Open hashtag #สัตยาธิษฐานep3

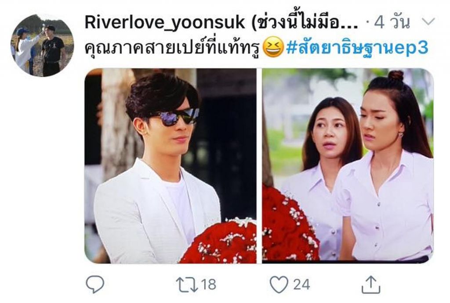357,48
